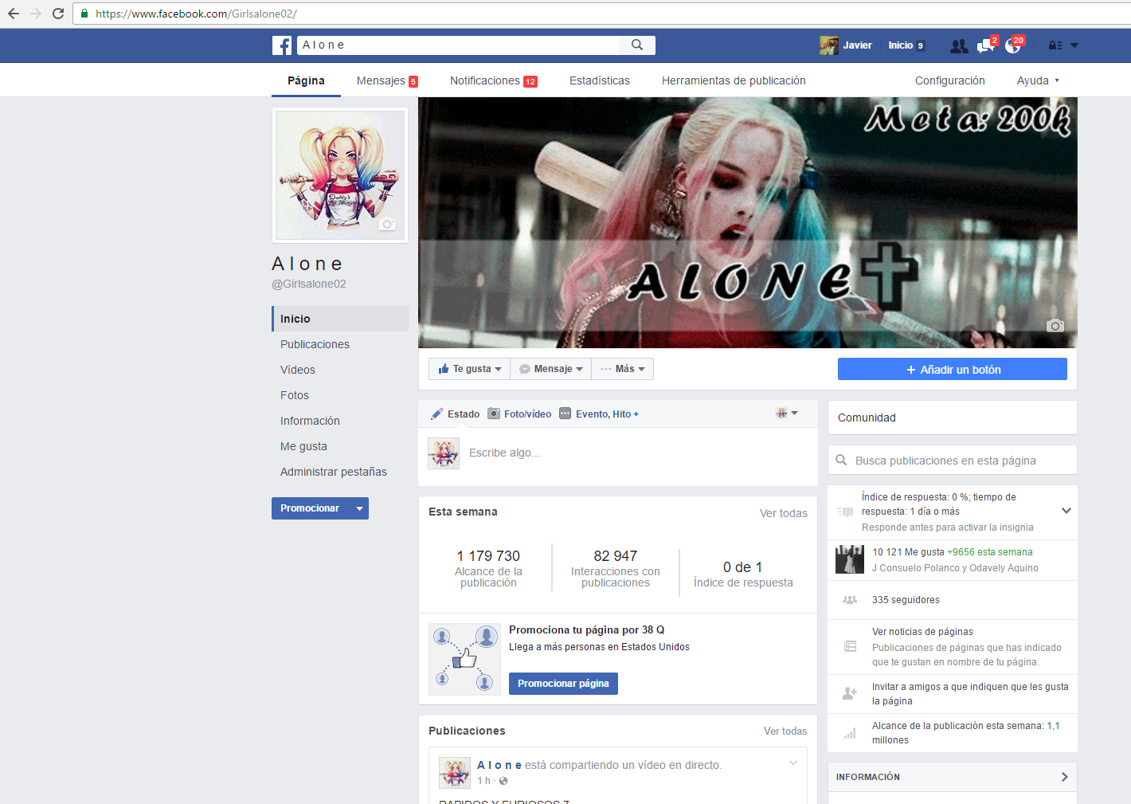Image resolution: width=1131 pixels, height=804 pixels.
Task: Open the Promocionar dropdown arrow
Action: click(x=359, y=508)
